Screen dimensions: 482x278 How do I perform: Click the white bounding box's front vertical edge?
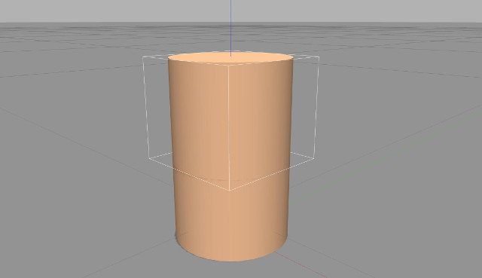(x=229, y=127)
